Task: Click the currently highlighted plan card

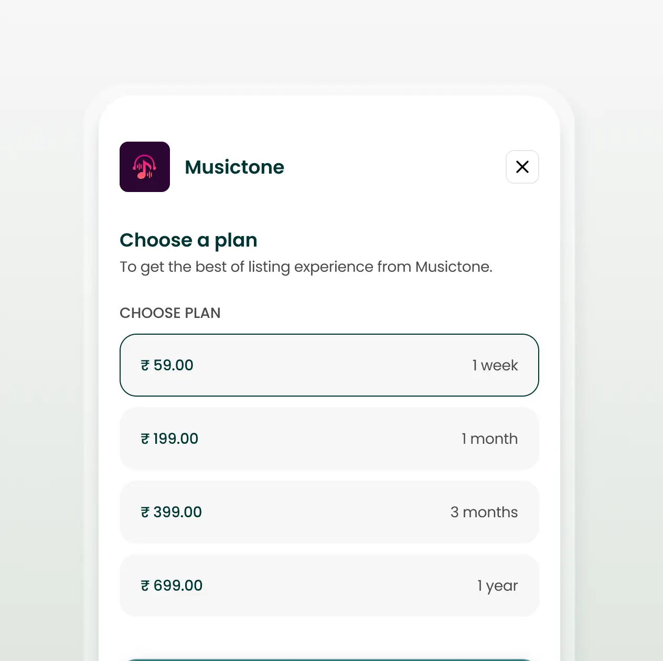Action: coord(329,365)
